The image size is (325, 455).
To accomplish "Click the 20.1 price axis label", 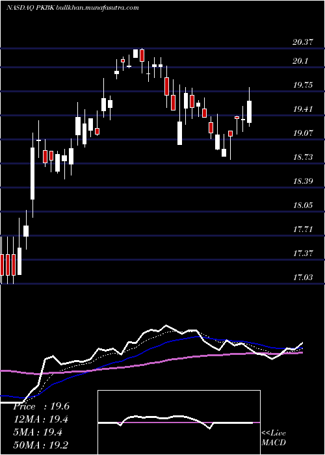I will tap(300, 61).
